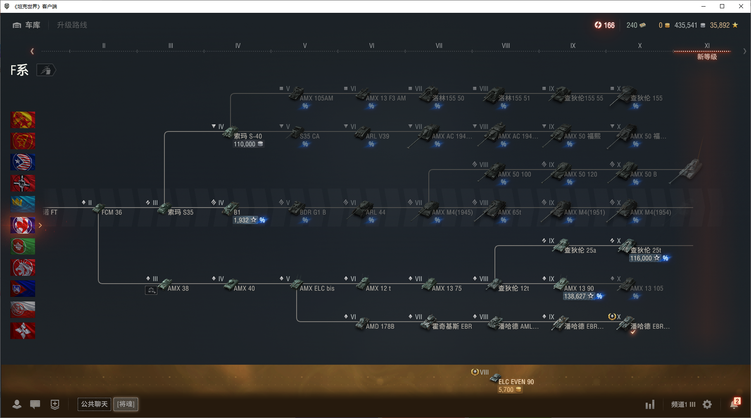This screenshot has height=418, width=751.
Task: Open the settings gear icon
Action: click(x=707, y=404)
